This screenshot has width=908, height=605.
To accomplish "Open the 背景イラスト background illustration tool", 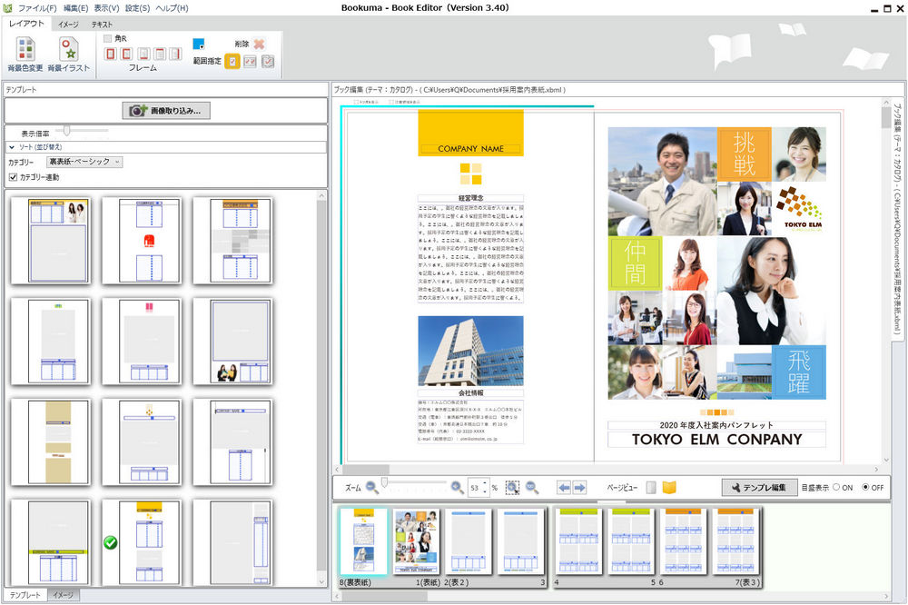I will pyautogui.click(x=69, y=50).
